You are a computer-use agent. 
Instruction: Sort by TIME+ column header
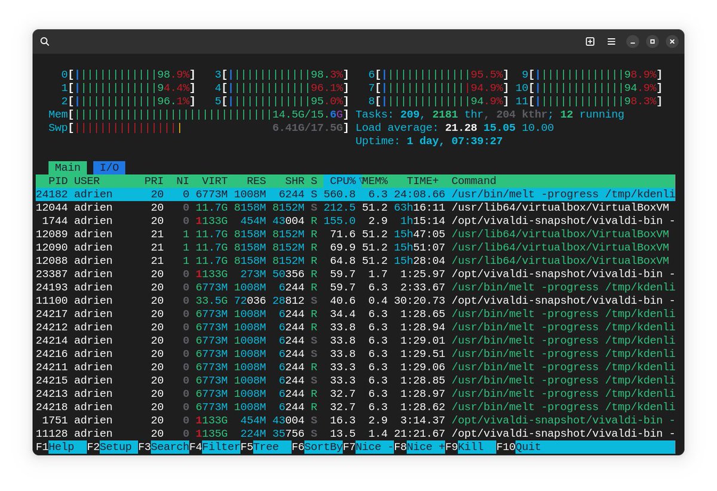tap(422, 181)
